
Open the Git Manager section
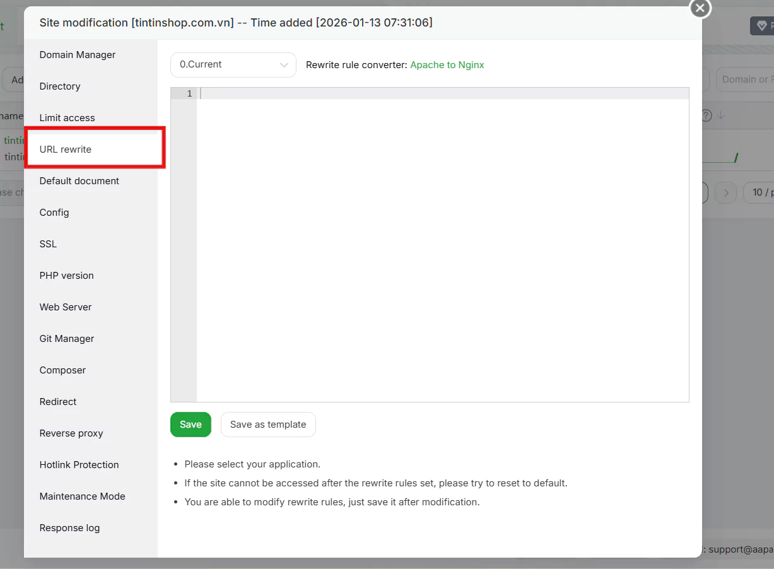pyautogui.click(x=66, y=338)
